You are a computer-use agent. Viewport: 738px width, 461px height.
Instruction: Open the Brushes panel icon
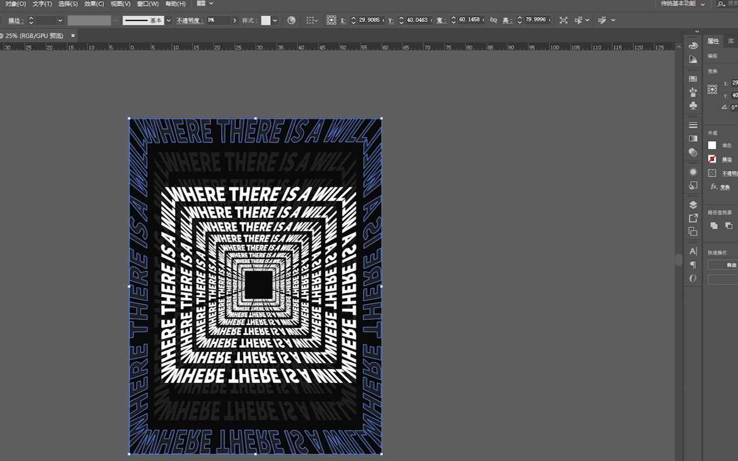coord(693,92)
